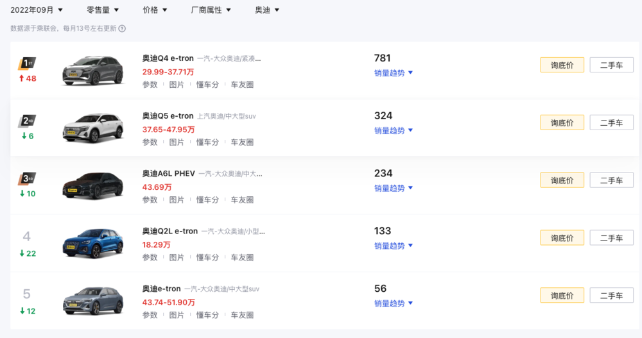Open 奥迪A6L PHEV model title

(169, 174)
